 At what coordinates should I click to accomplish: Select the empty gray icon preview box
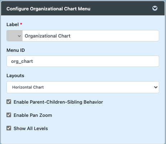point(12,36)
